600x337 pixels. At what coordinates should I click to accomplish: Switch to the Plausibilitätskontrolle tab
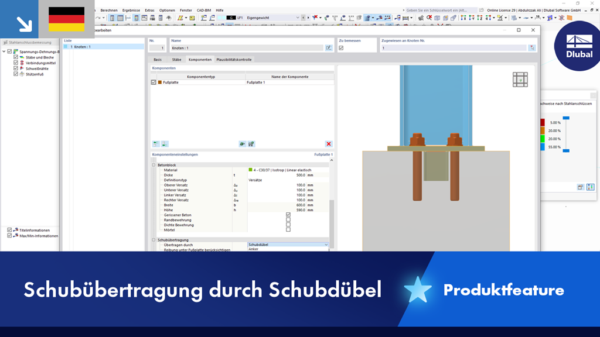tap(233, 59)
